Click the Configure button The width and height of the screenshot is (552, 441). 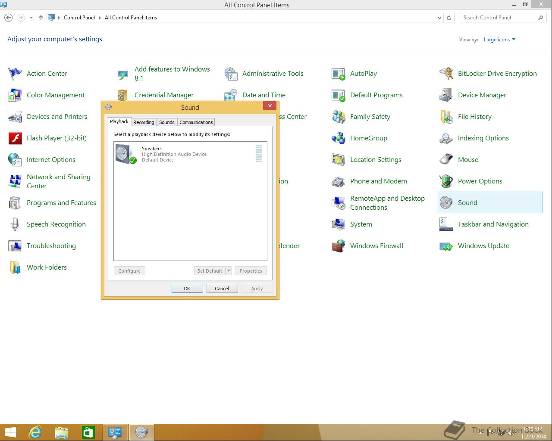click(129, 271)
